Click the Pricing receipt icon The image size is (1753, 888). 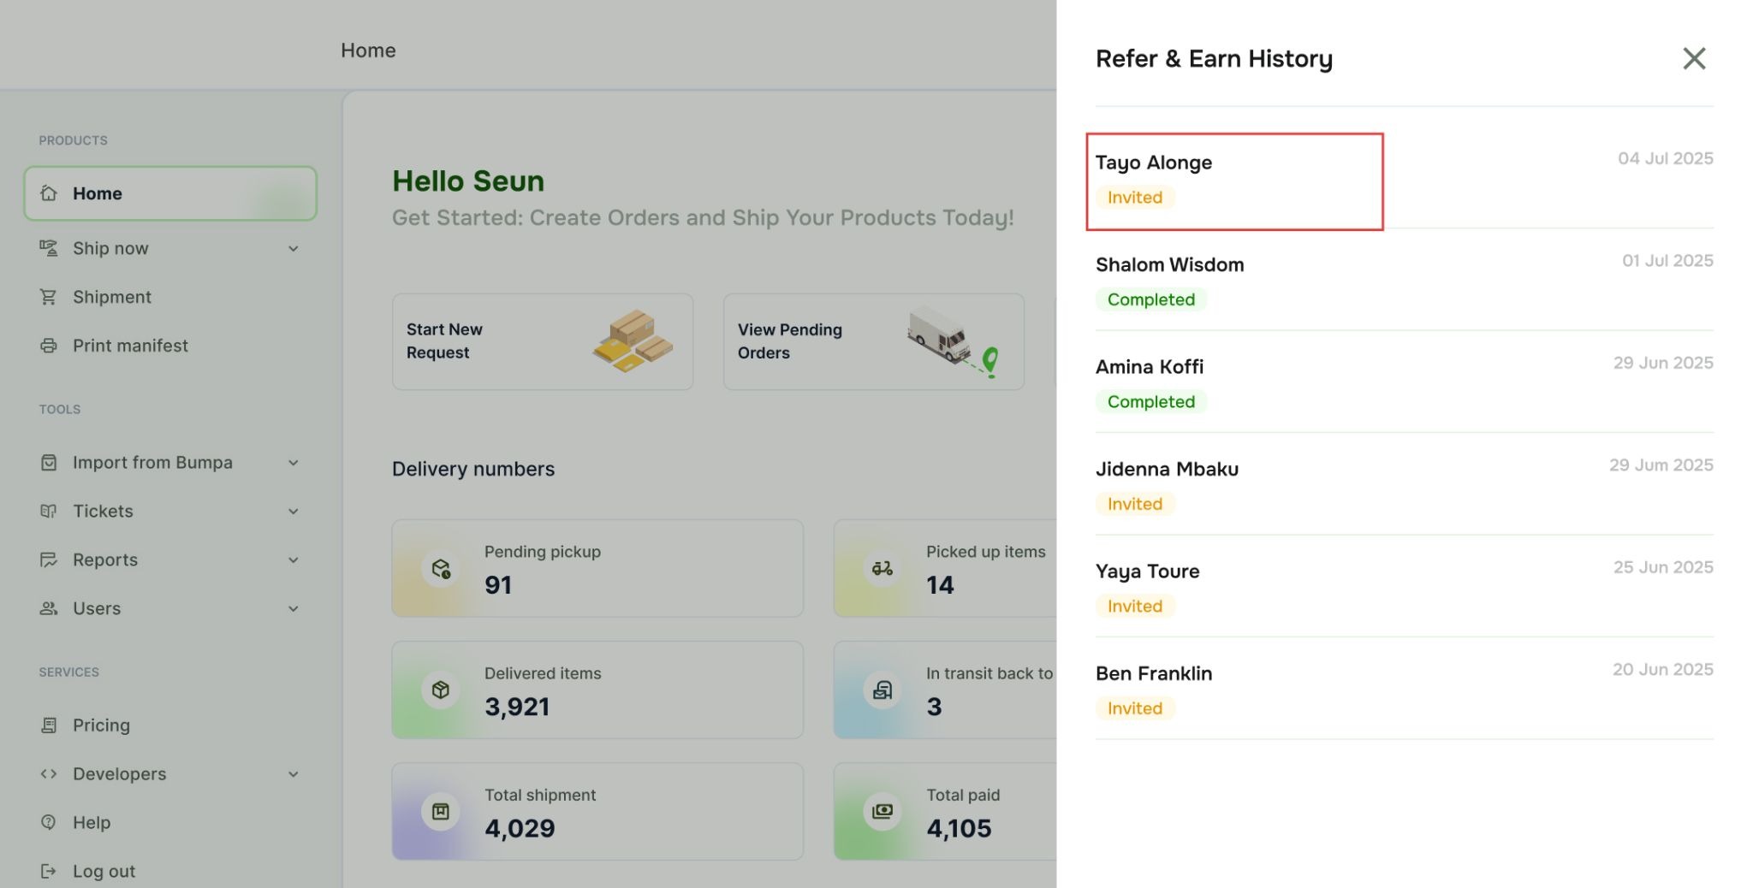pos(49,725)
